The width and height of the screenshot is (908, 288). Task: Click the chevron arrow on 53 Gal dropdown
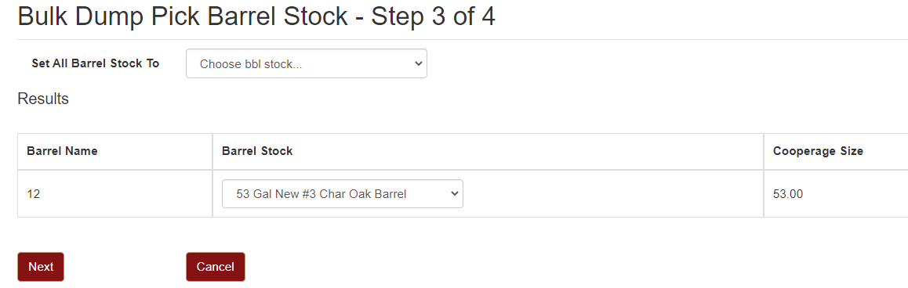pos(455,194)
